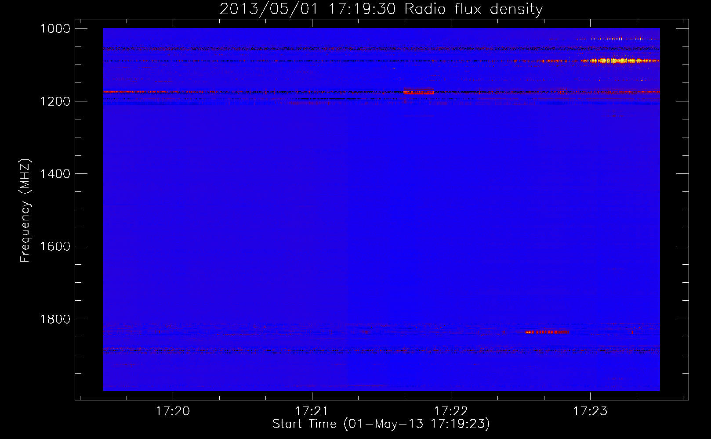Click the red dashed burst near 1840 MHz
Screen dimensions: 711x439
[547, 332]
